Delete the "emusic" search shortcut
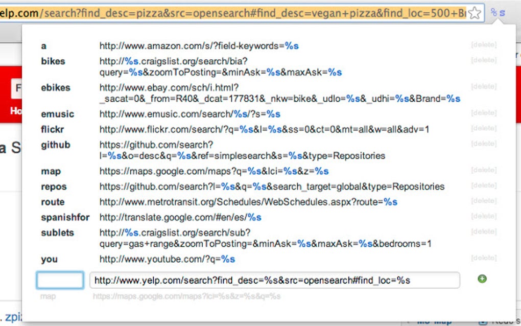Screen dimensions: 521x326 click(483, 113)
